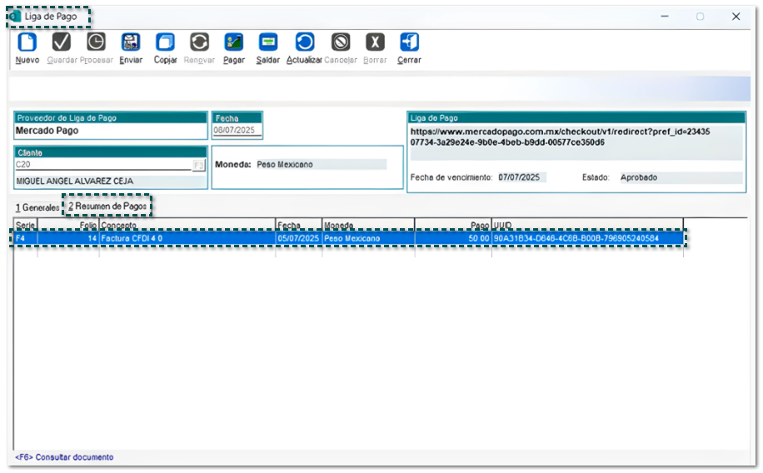Select the Copiar toolbar icon
The width and height of the screenshot is (763, 473).
165,42
